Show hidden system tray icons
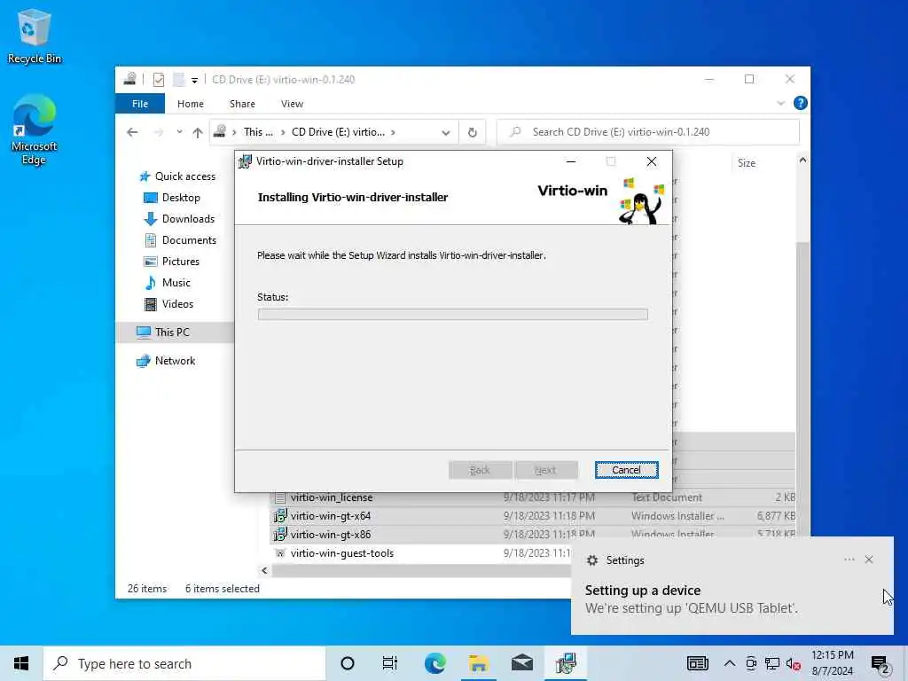This screenshot has height=681, width=908. click(x=730, y=663)
